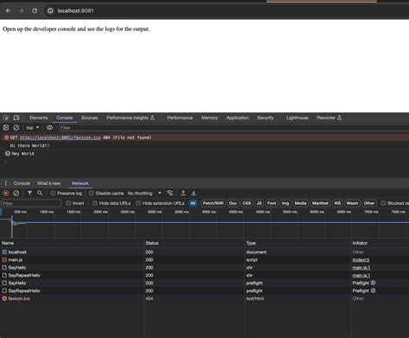Click the 500 ms timeline marker
This screenshot has height=338, width=409.
[x=20, y=212]
